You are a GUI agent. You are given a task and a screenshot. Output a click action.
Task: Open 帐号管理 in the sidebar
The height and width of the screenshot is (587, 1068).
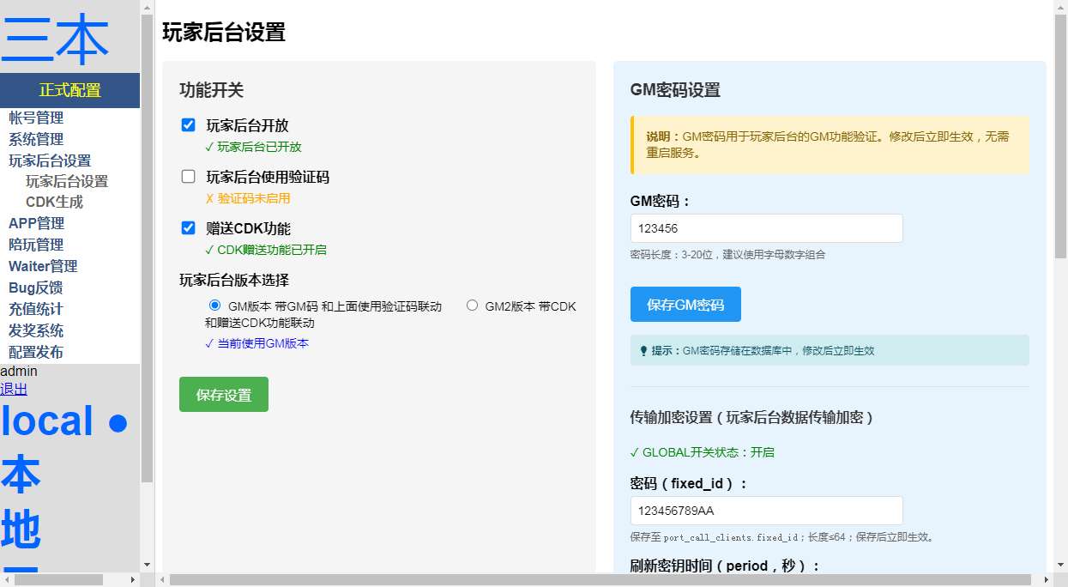(36, 118)
